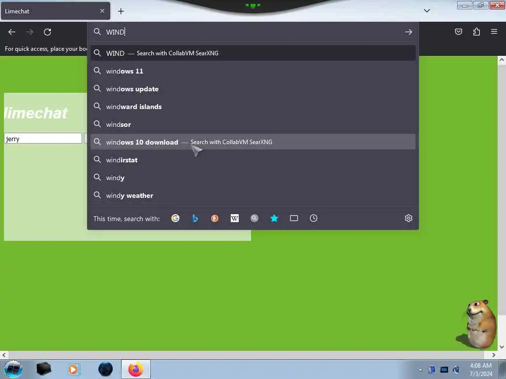Click inside the address bar containing WIND

tap(253, 32)
